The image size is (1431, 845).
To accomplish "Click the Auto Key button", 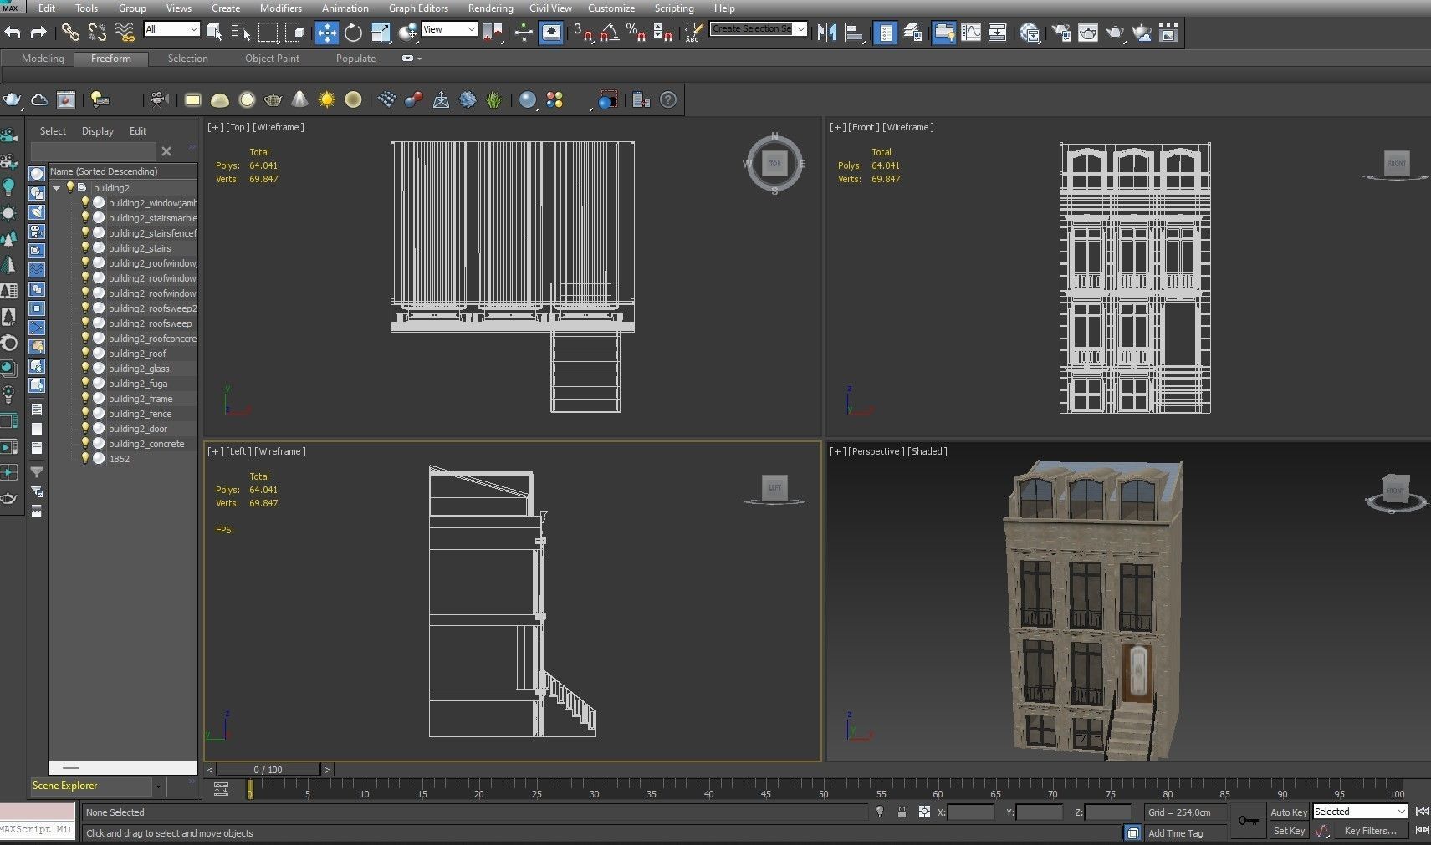I will click(1288, 812).
